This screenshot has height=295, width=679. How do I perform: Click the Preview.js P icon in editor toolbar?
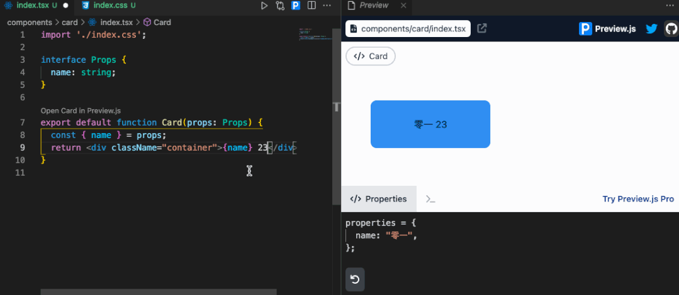(x=295, y=6)
